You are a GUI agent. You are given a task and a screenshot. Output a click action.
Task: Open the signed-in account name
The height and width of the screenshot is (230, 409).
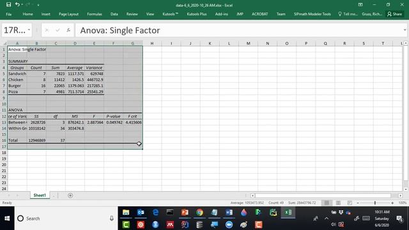pos(372,14)
